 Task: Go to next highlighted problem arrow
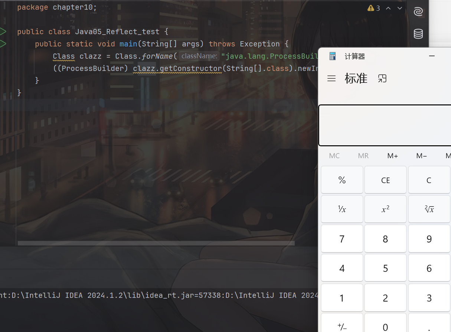pyautogui.click(x=400, y=8)
